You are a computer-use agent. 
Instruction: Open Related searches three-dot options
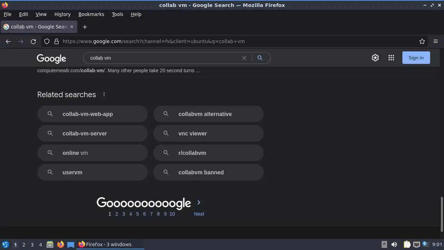104,94
